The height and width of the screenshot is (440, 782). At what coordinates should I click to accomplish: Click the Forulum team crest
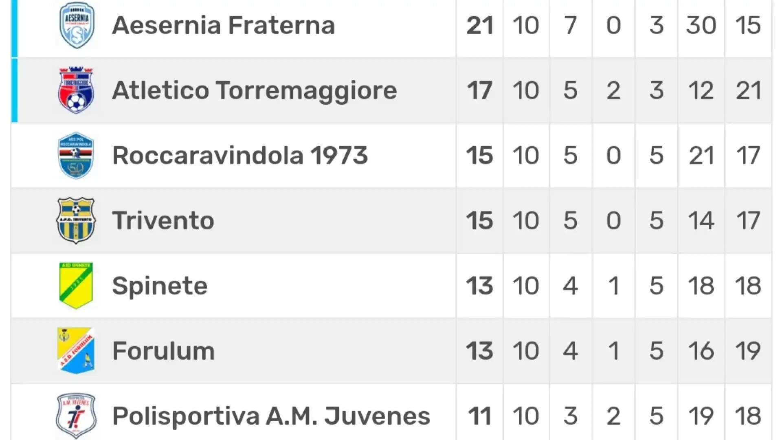pyautogui.click(x=76, y=351)
